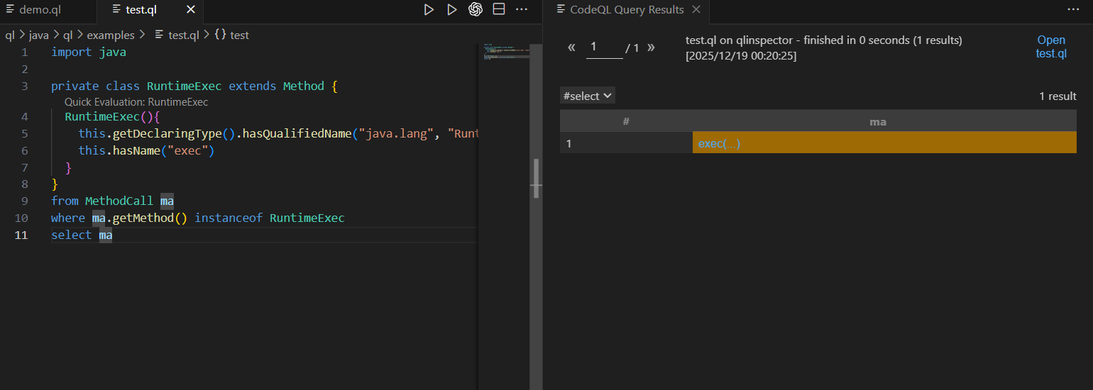
Task: Expand the 'examples' breadcrumb folder
Action: click(x=111, y=35)
